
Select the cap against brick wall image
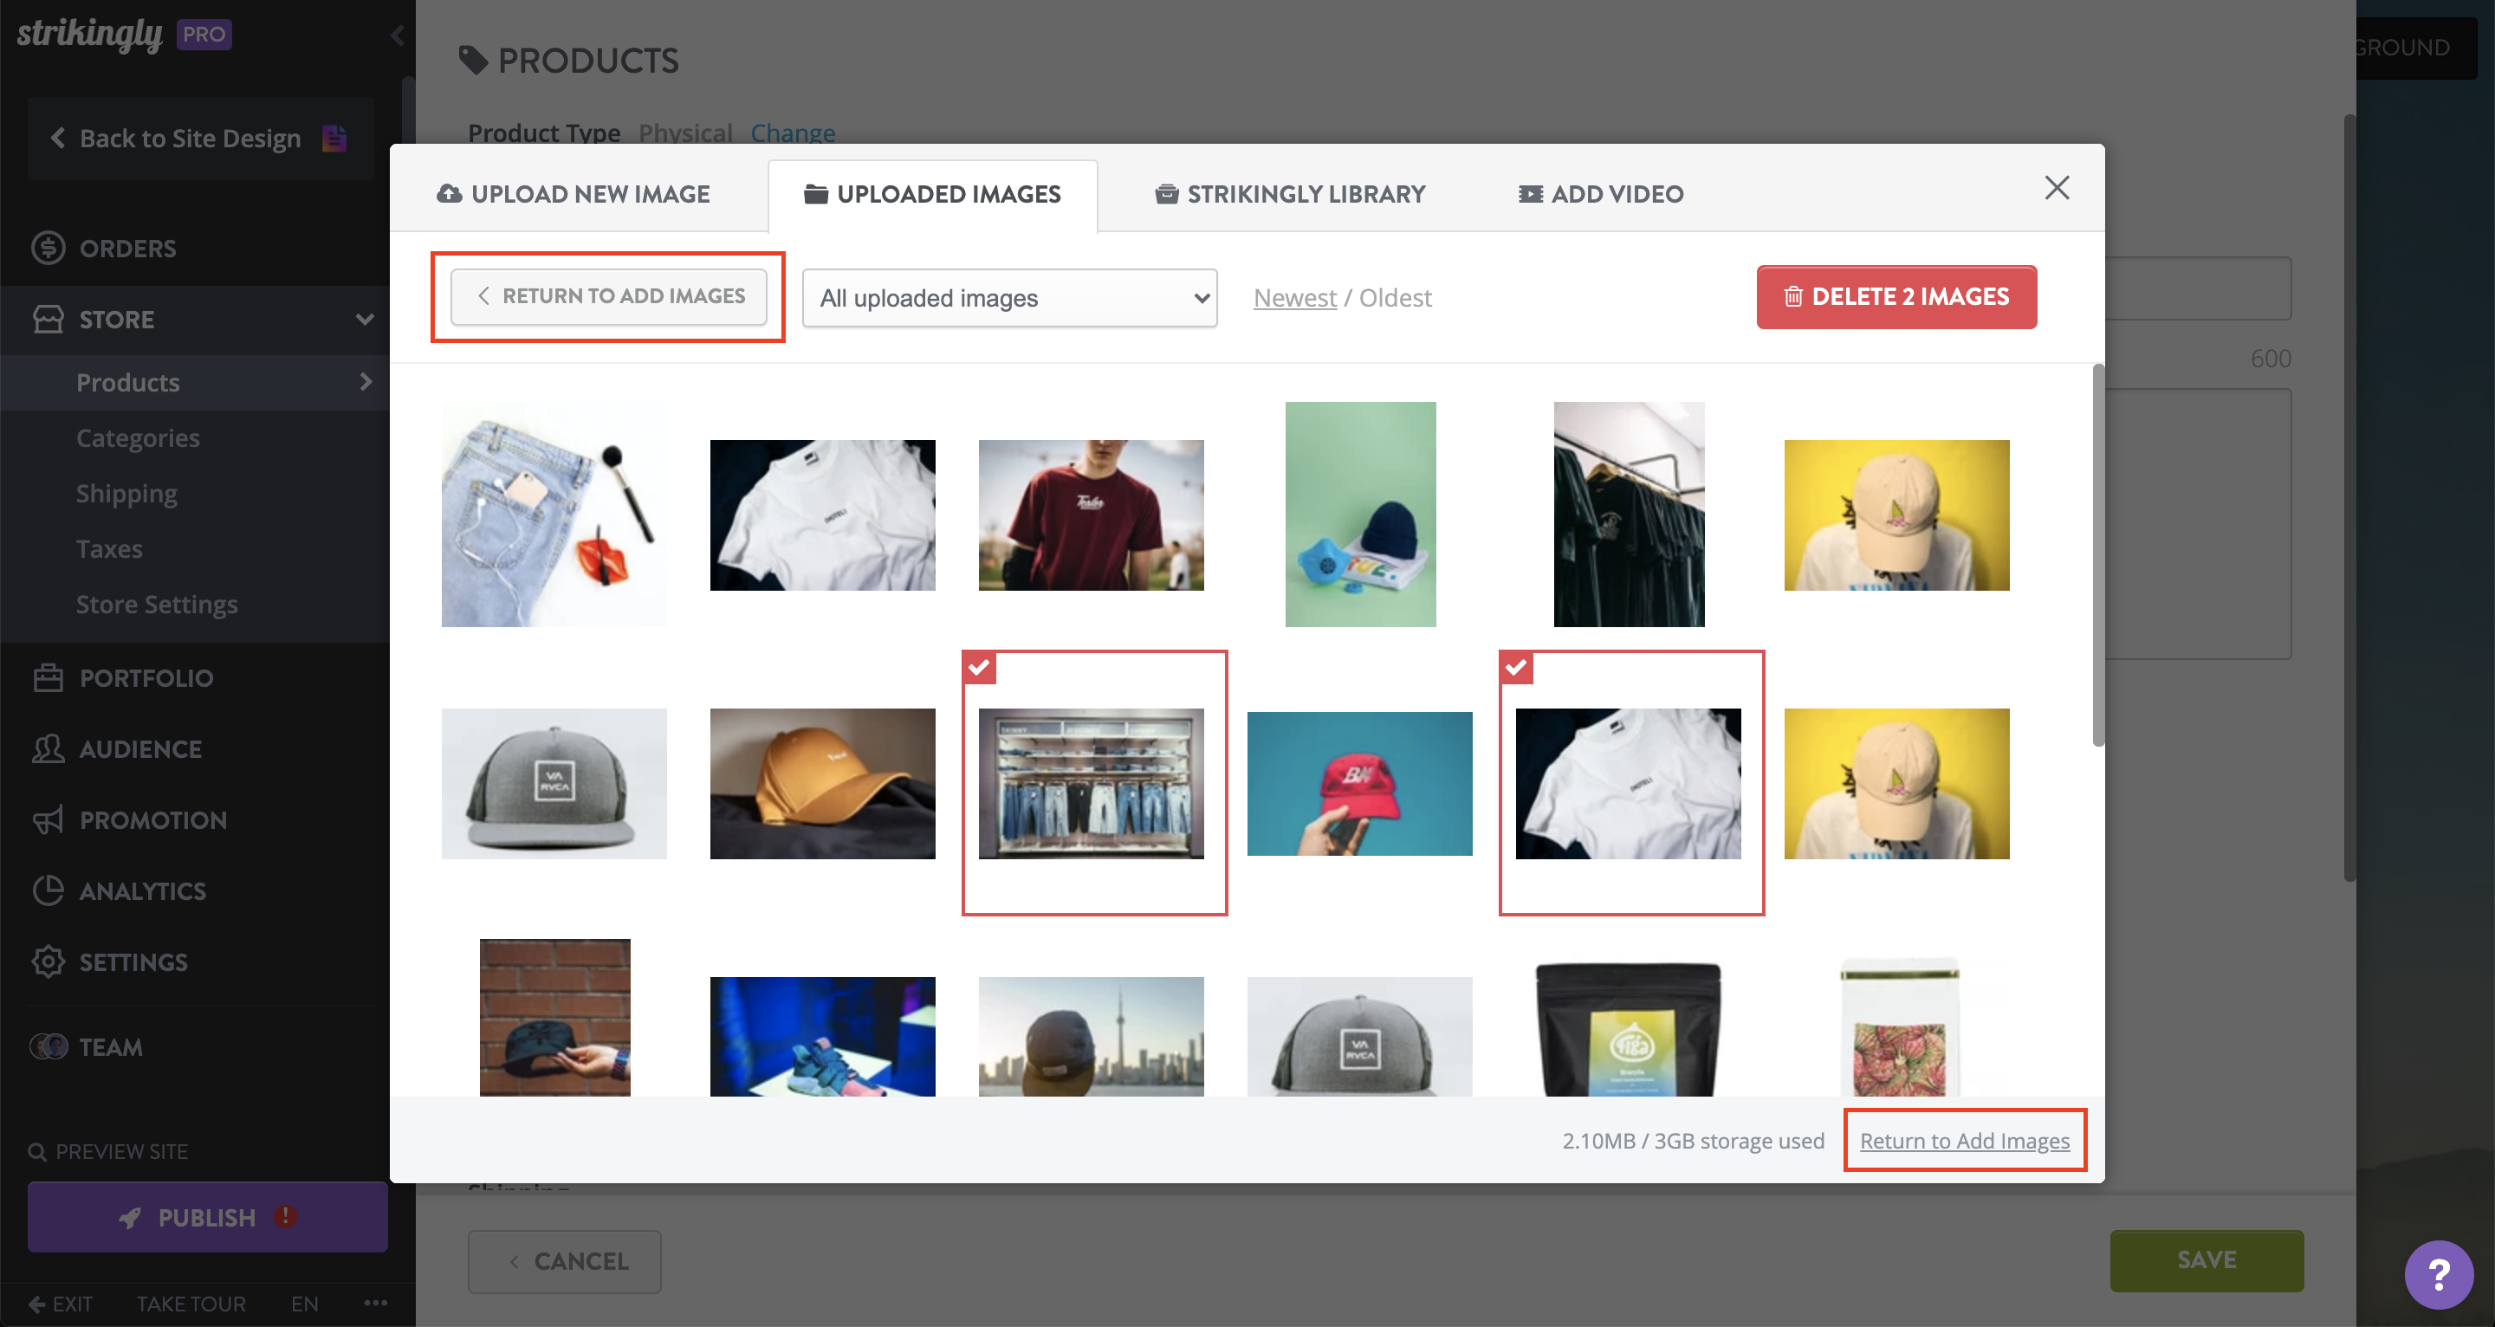pos(555,1017)
